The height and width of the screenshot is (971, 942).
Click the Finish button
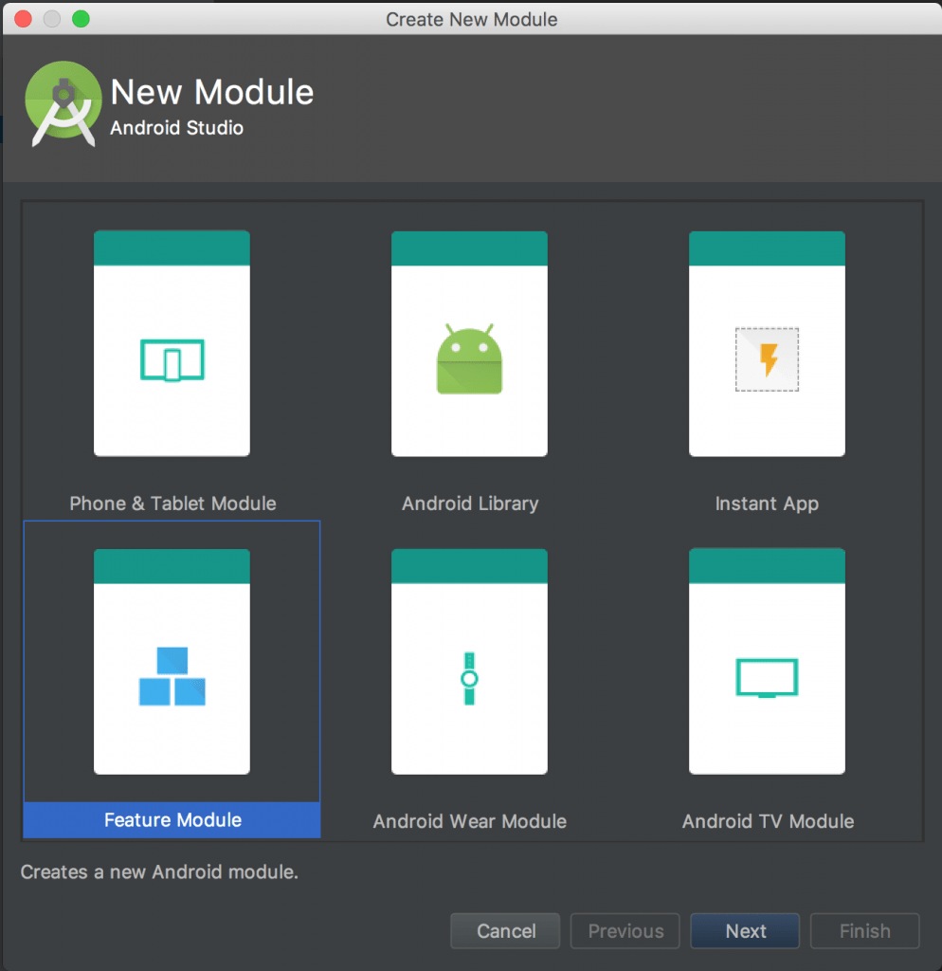[x=864, y=931]
